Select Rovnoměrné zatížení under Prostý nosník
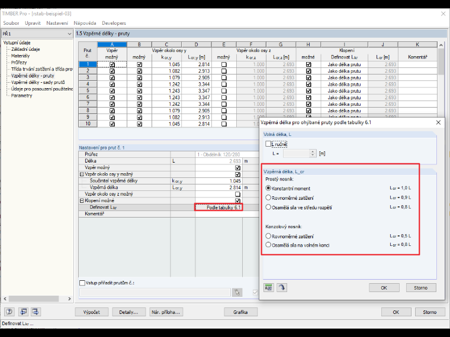450x337 pixels. pyautogui.click(x=268, y=197)
